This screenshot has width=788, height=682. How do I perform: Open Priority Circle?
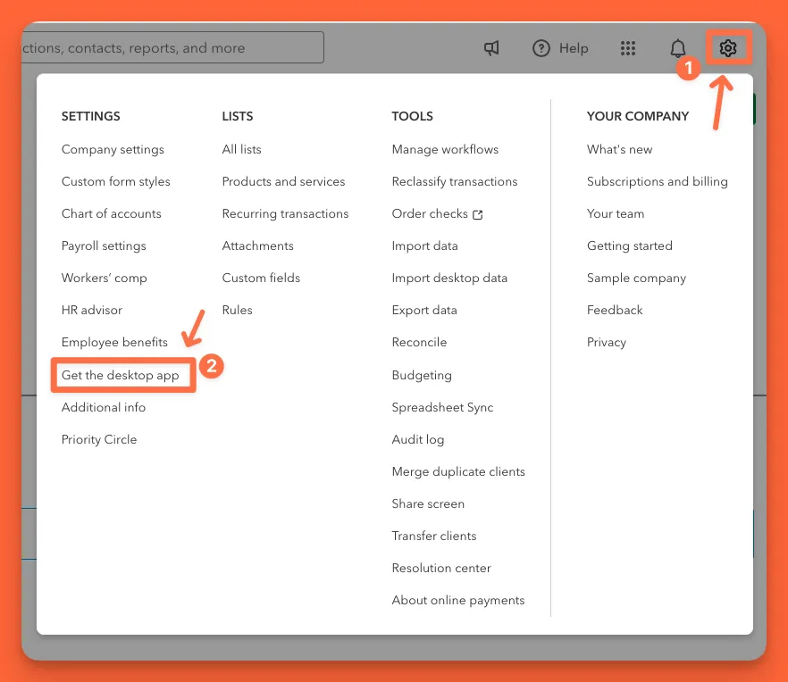99,439
